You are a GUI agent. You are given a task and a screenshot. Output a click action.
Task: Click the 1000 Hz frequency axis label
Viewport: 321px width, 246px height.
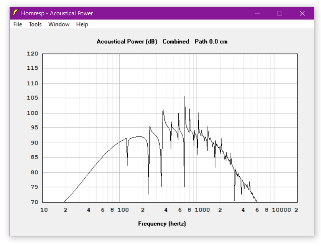[202, 210]
